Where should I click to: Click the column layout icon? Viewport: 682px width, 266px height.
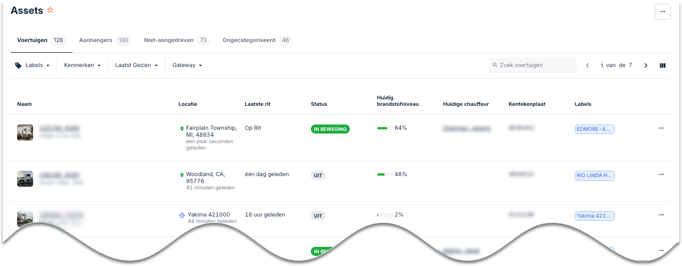[662, 65]
